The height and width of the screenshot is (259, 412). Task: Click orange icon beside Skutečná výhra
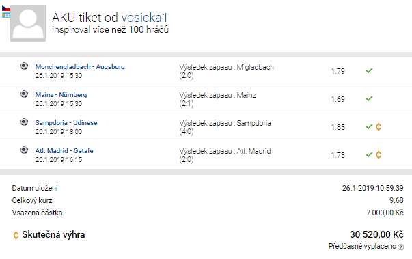(16, 235)
